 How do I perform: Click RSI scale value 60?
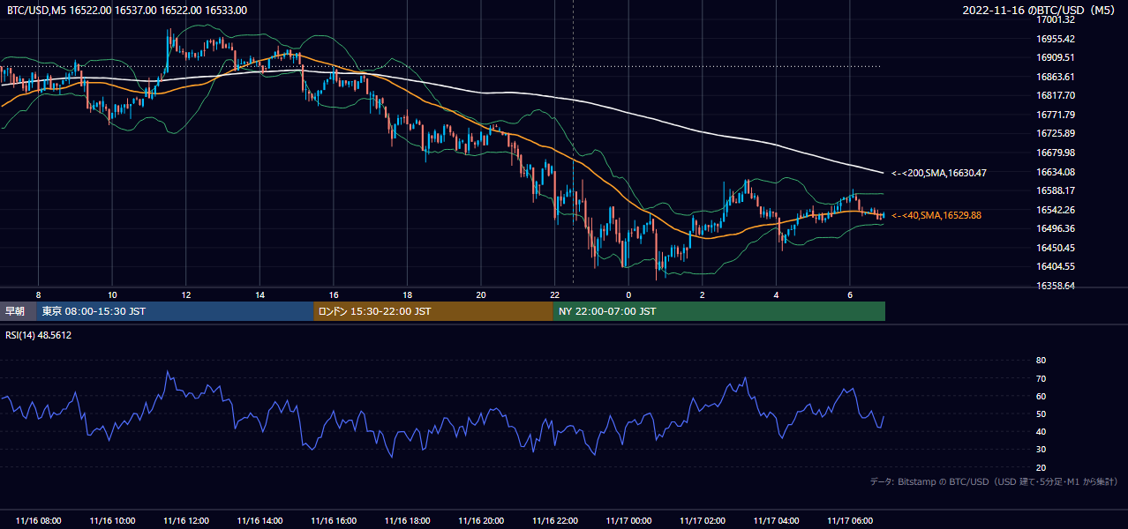coord(1041,396)
